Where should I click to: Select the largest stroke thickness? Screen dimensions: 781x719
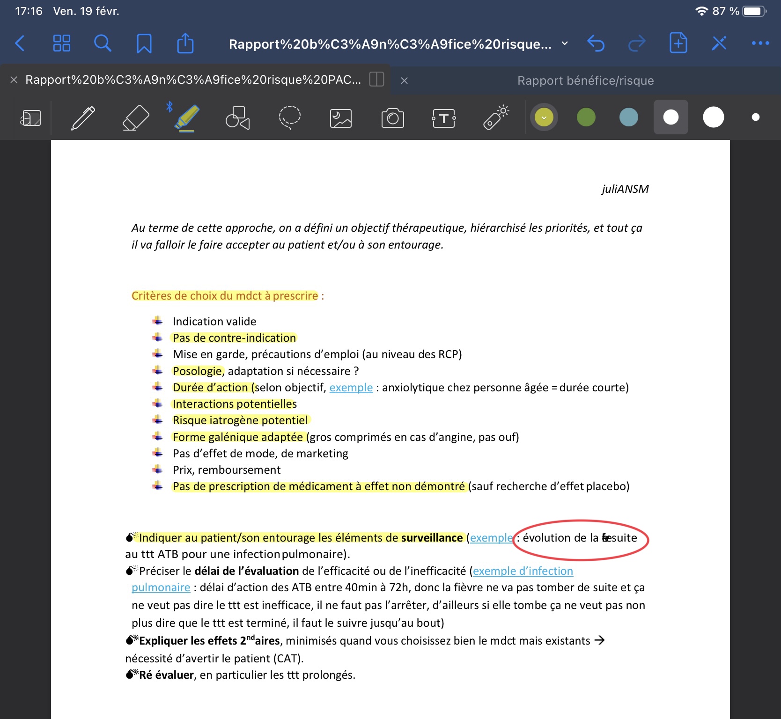[x=713, y=117]
